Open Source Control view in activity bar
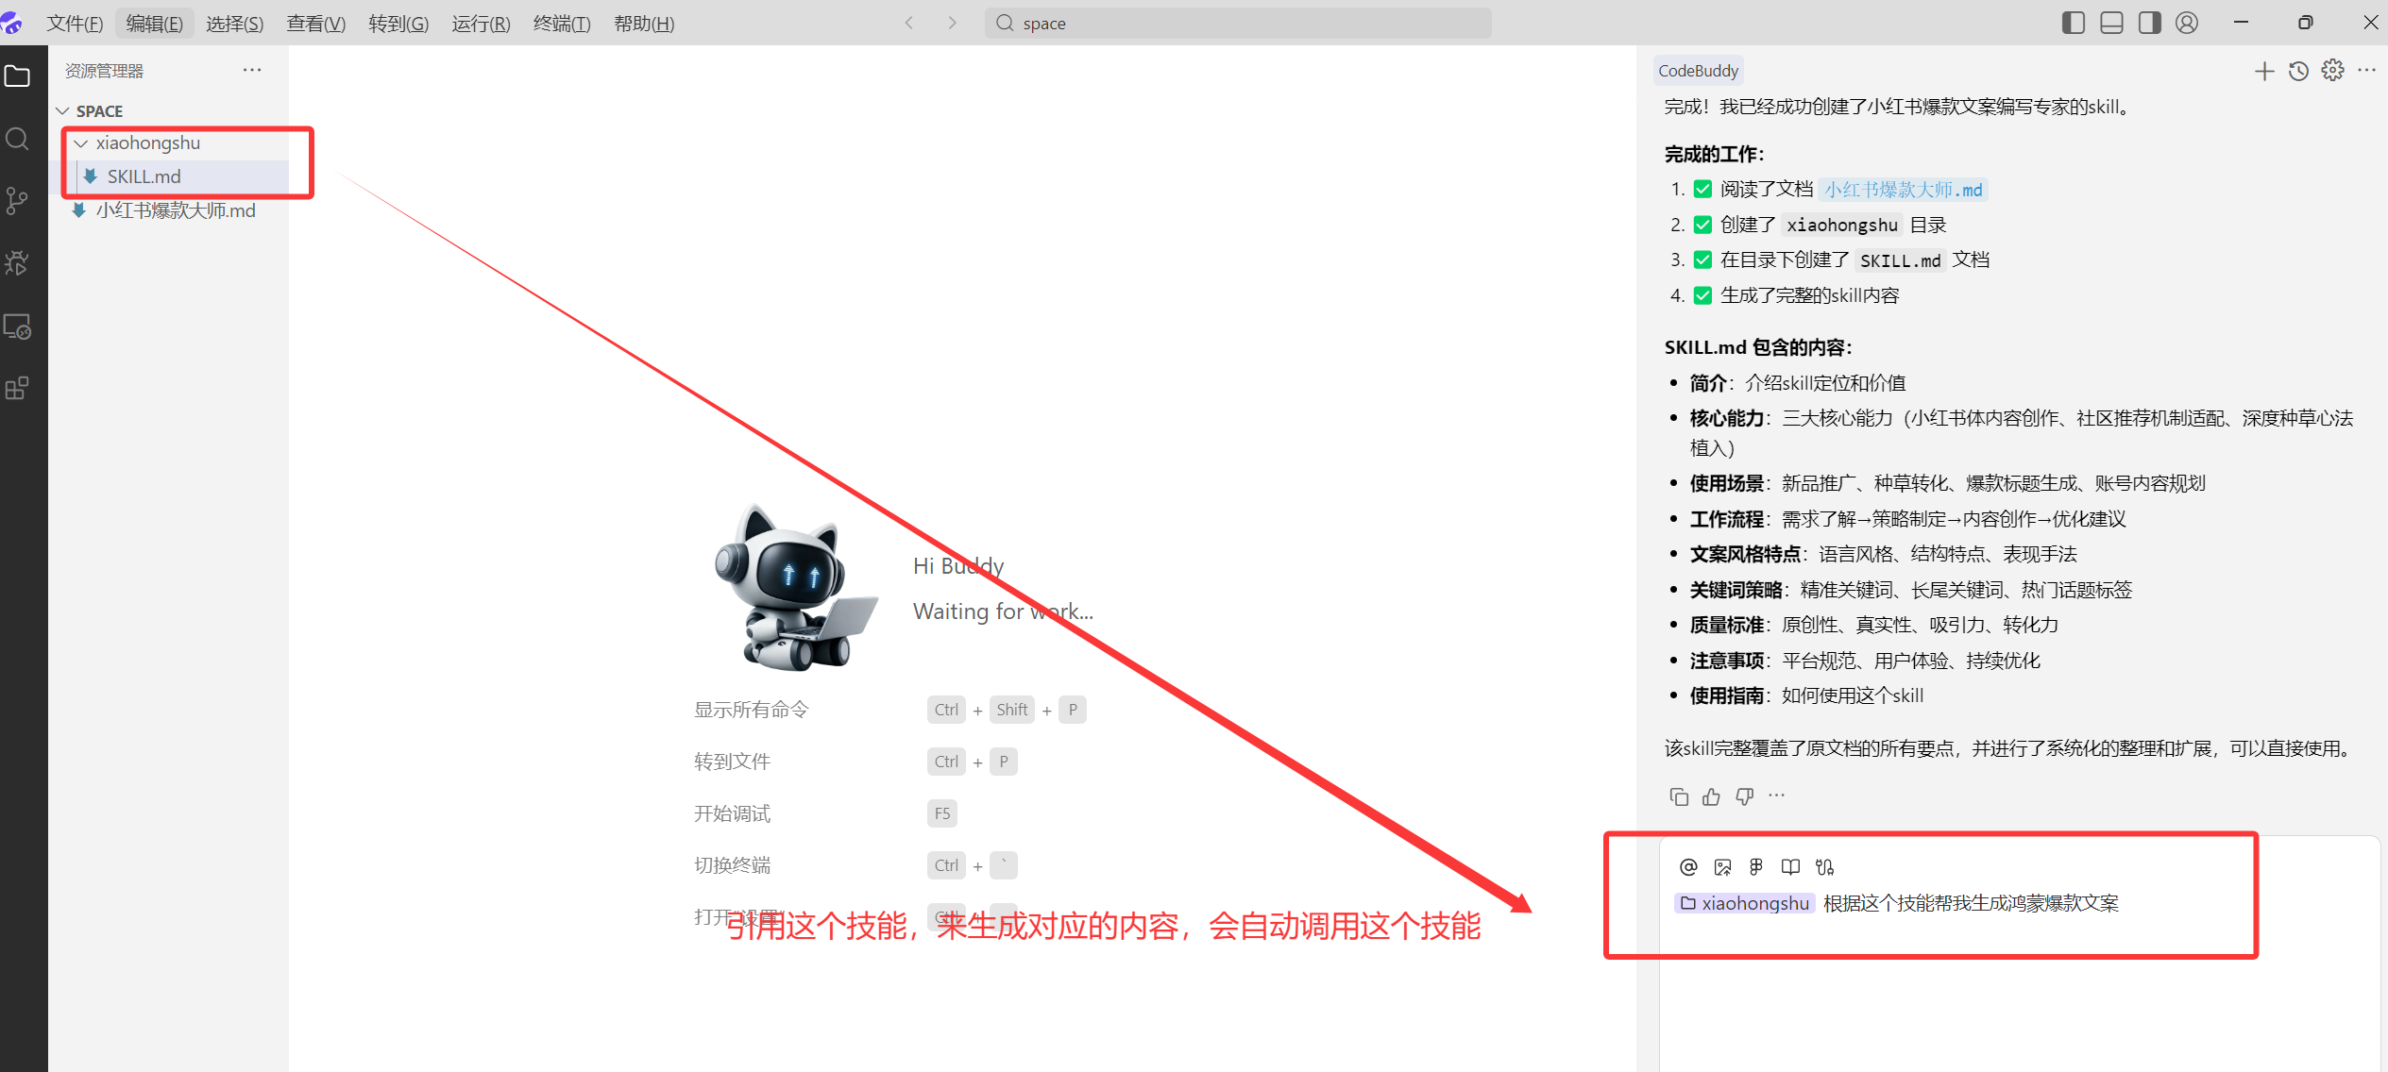2388x1072 pixels. pos(17,200)
